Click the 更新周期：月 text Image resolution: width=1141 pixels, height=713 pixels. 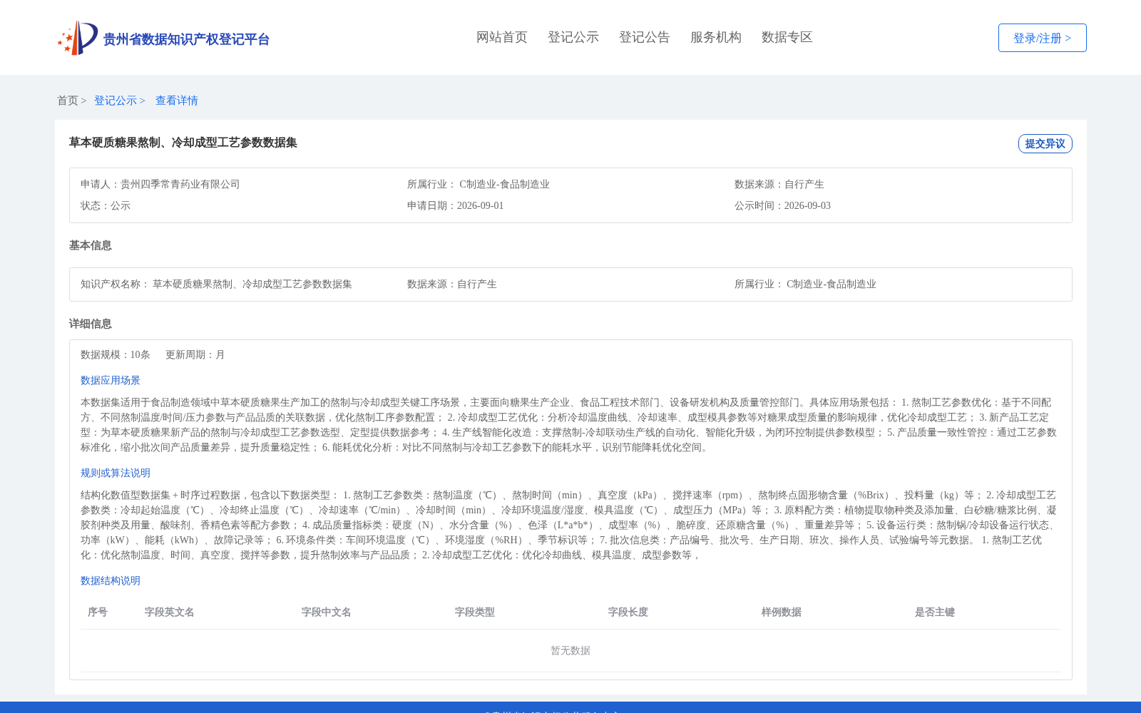195,354
